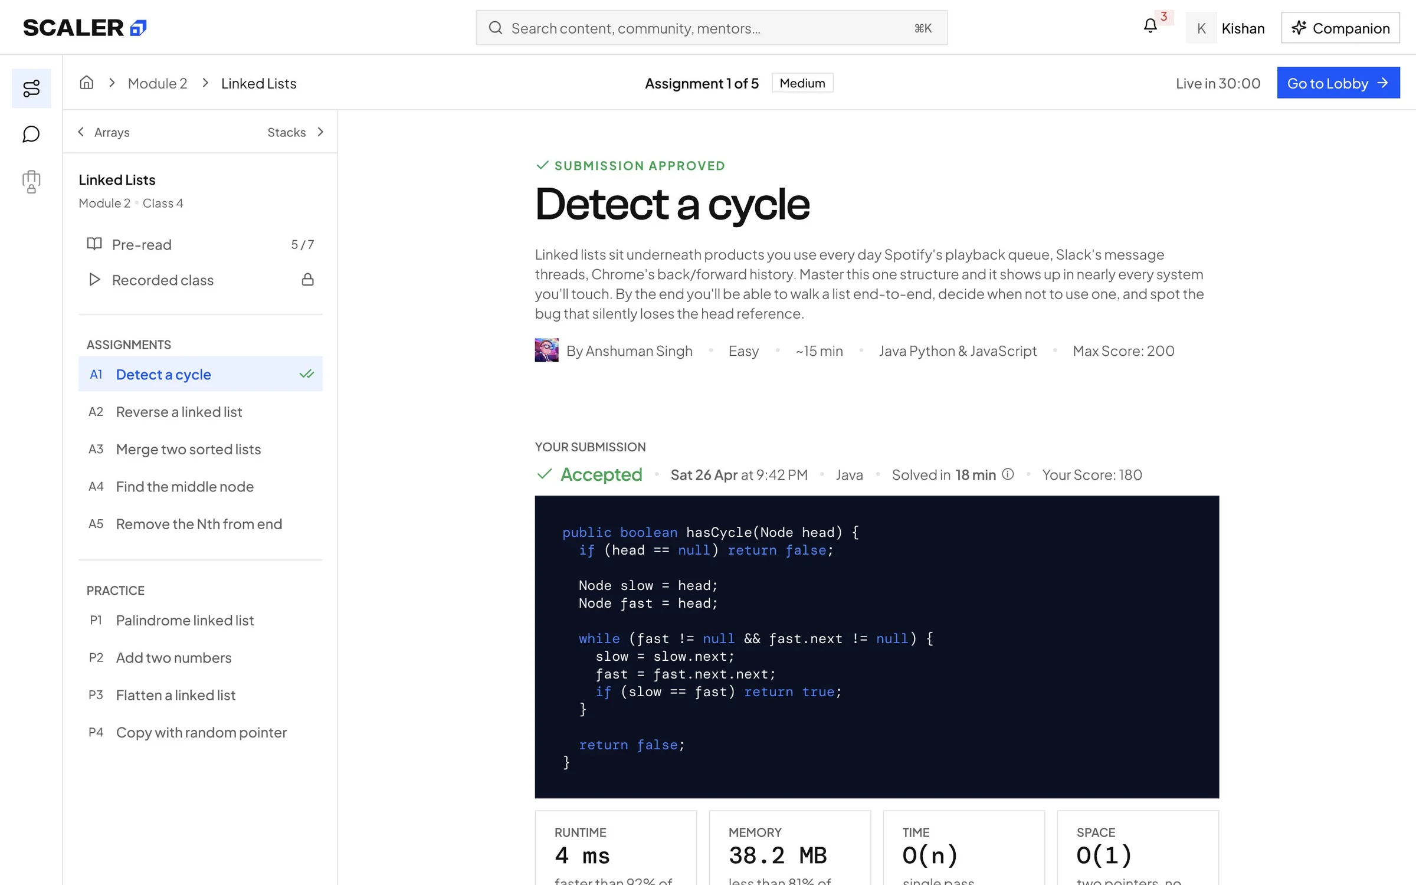Viewport: 1416px width, 885px height.
Task: Click the SCALER logo
Action: pos(84,28)
